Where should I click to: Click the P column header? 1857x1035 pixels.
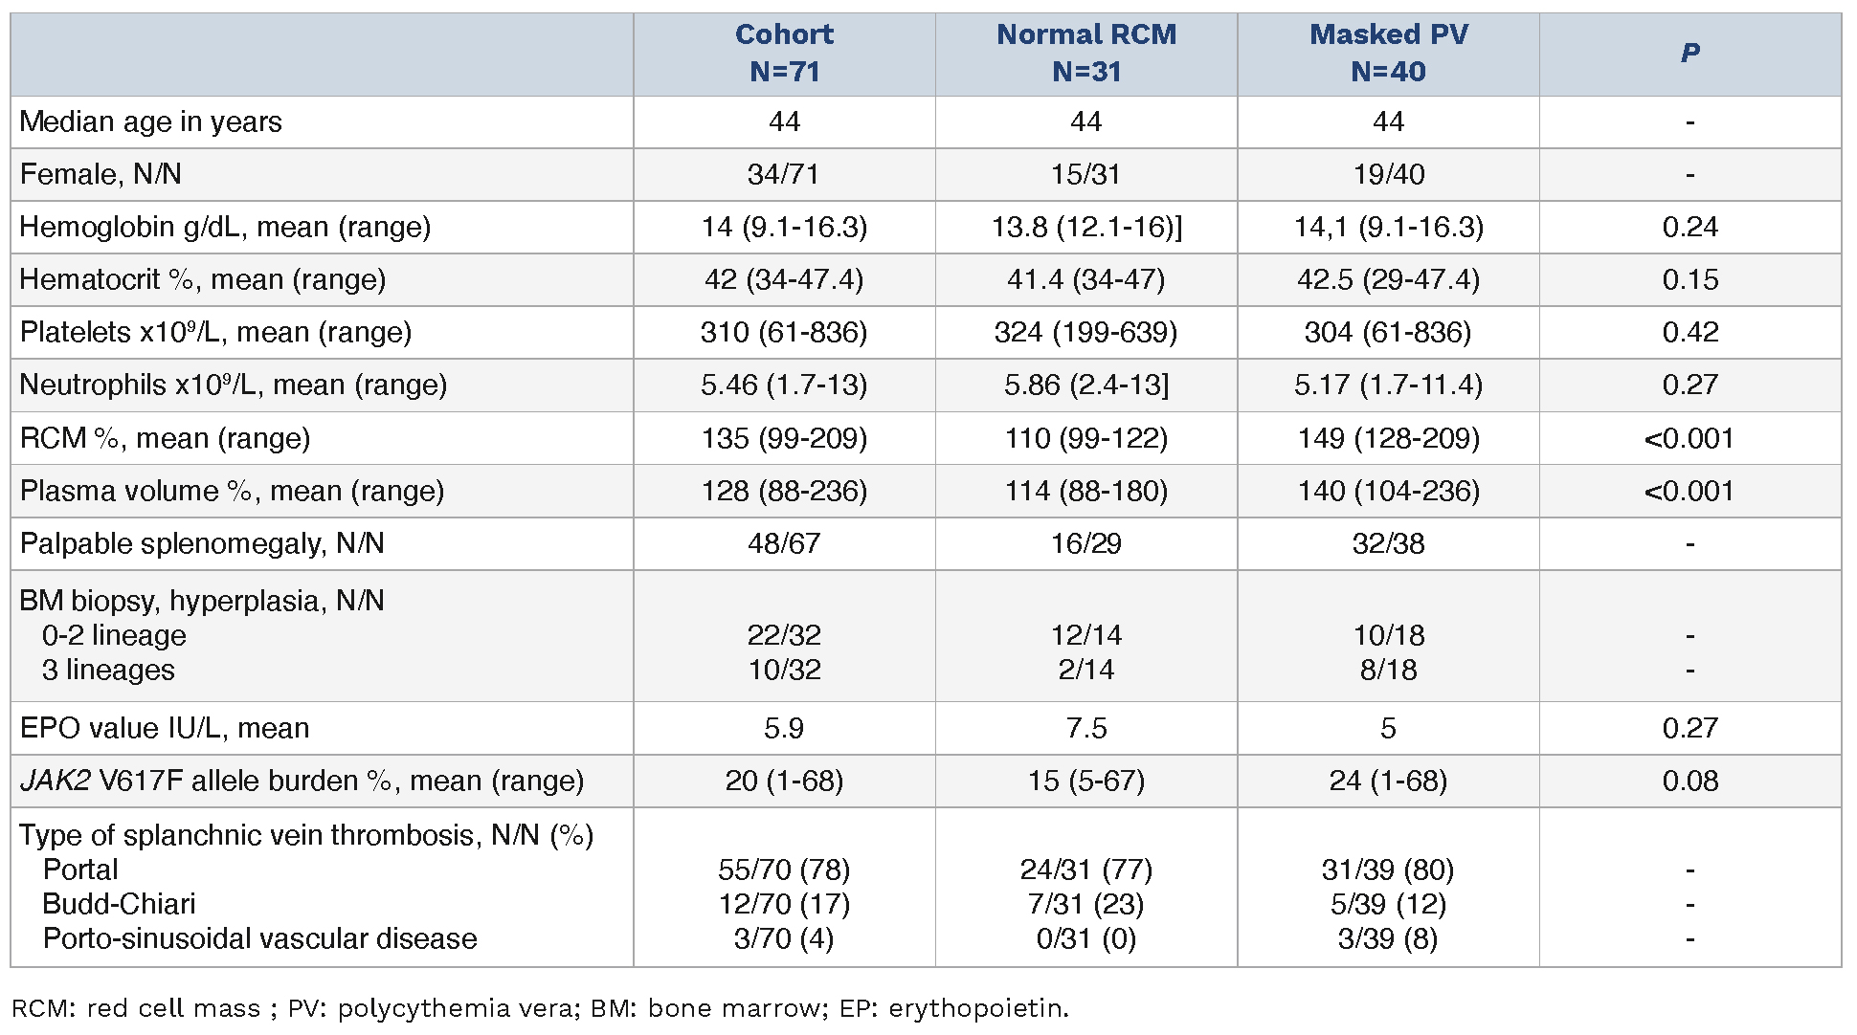coord(1689,53)
